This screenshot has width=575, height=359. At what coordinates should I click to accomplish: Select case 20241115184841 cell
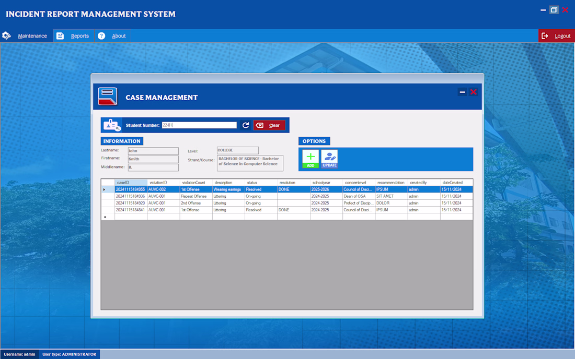[131, 210]
